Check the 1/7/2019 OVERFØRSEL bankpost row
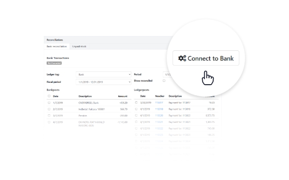The height and width of the screenshot is (180, 289). (x=49, y=103)
